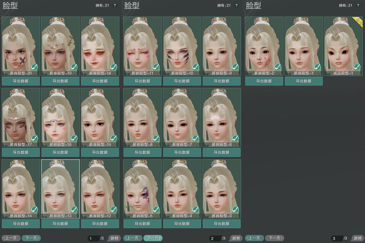Image resolution: width=365 pixels, height=243 pixels.
Task: Select face thumbnail 易容脸型-9
Action: click(222, 46)
